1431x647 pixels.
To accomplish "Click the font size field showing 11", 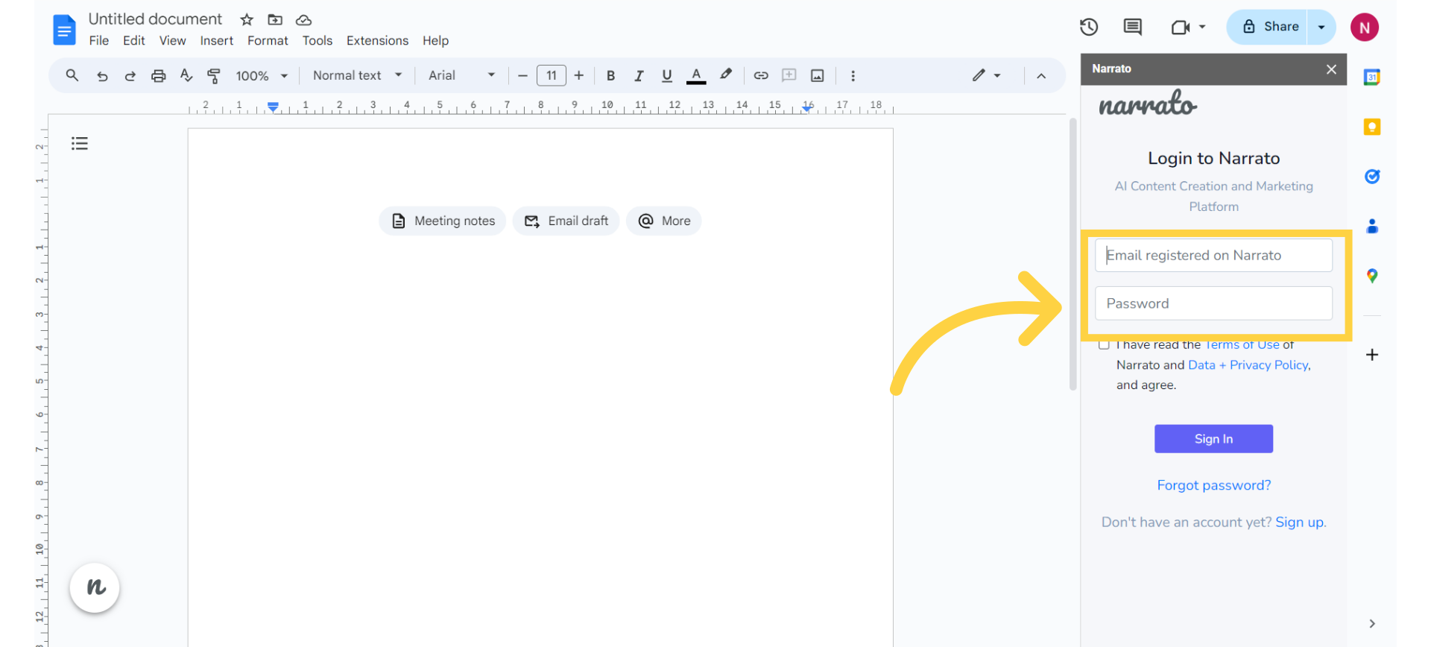I will 552,75.
